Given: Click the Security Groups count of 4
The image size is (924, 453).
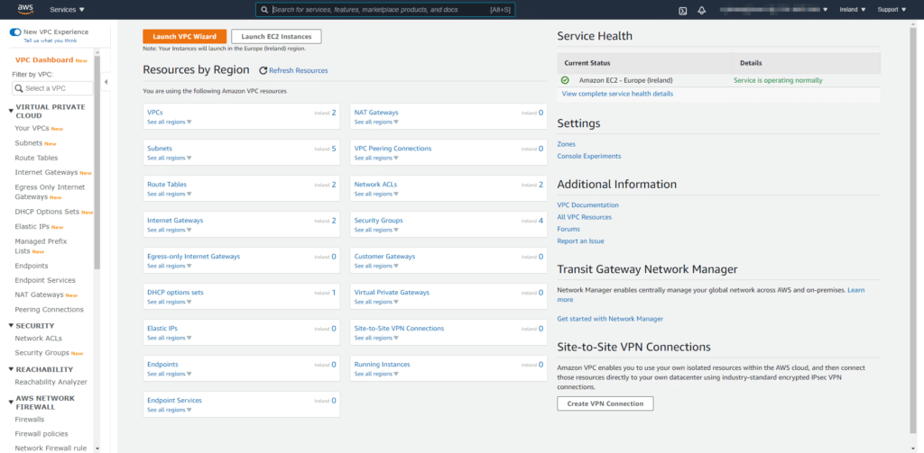Looking at the screenshot, I should click(541, 221).
